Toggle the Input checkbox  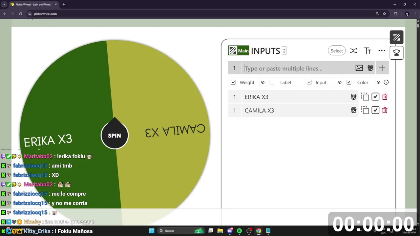point(309,82)
